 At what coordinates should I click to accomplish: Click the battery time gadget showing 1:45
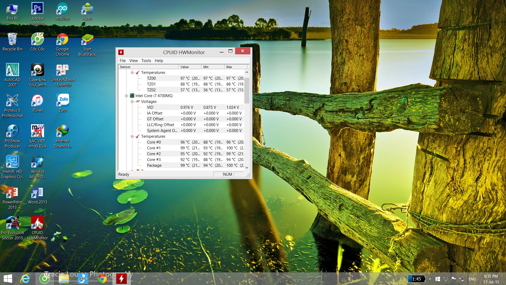coord(416,279)
